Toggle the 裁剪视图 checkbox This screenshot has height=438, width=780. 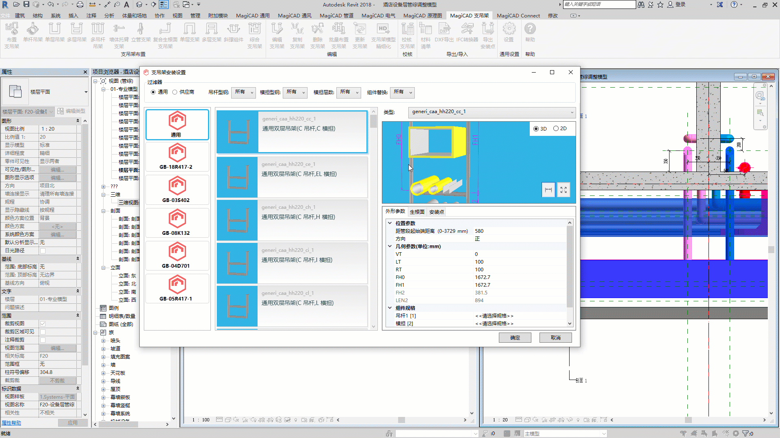coord(43,324)
